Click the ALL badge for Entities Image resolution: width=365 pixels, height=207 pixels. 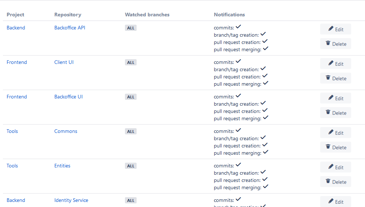[x=131, y=166]
